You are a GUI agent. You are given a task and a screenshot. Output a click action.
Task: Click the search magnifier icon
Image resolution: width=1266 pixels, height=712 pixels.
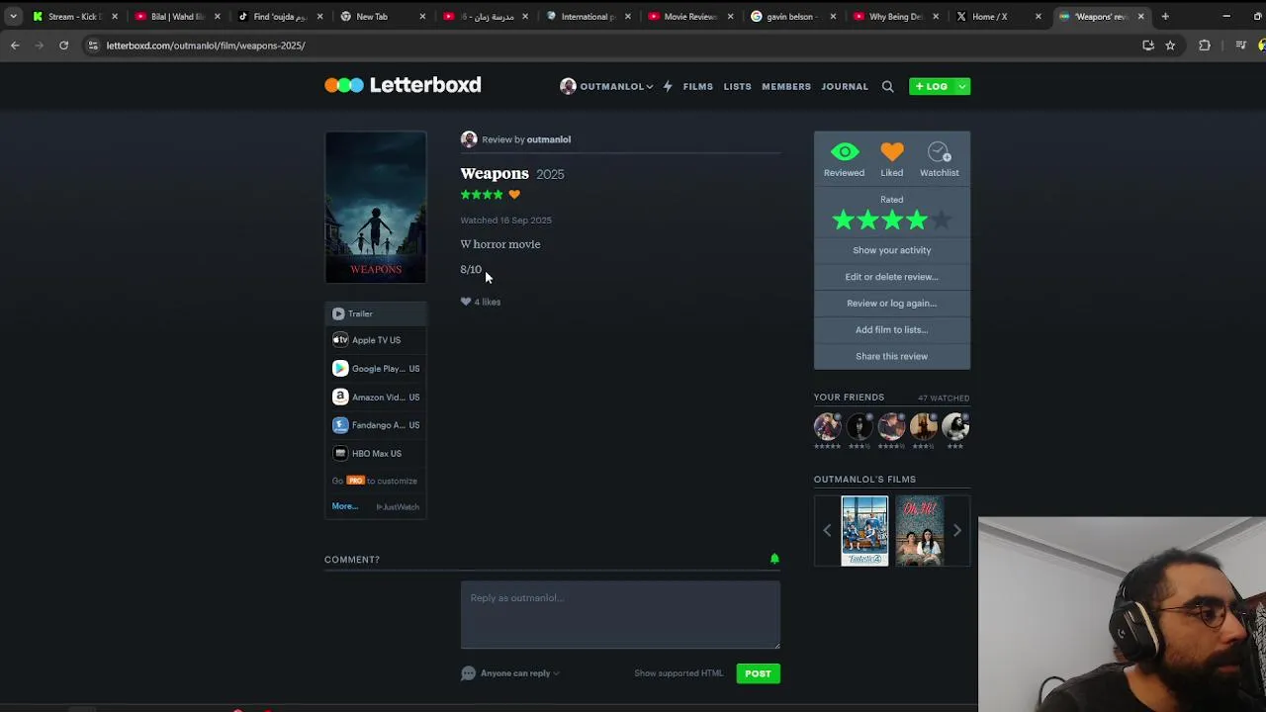coord(887,86)
